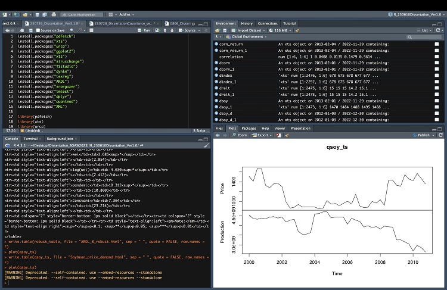Go to previous plot using back arrow

pos(218,135)
